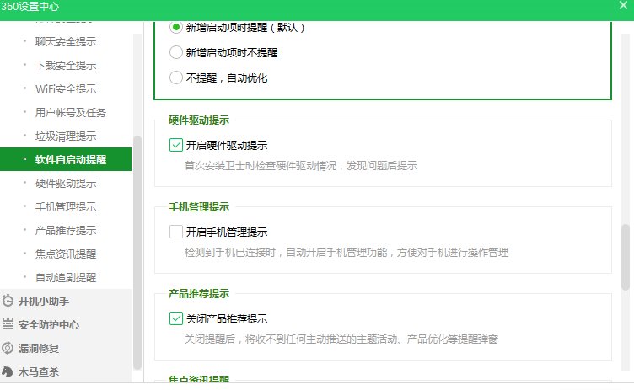This screenshot has height=390, width=634.
Task: Go to WiFi安全提示 settings
Action: tap(66, 89)
